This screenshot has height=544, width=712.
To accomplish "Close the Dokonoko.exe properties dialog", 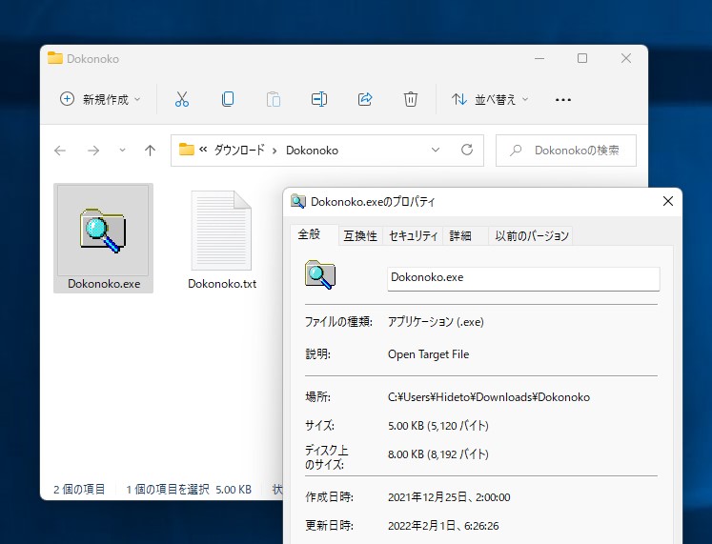I will coord(667,201).
